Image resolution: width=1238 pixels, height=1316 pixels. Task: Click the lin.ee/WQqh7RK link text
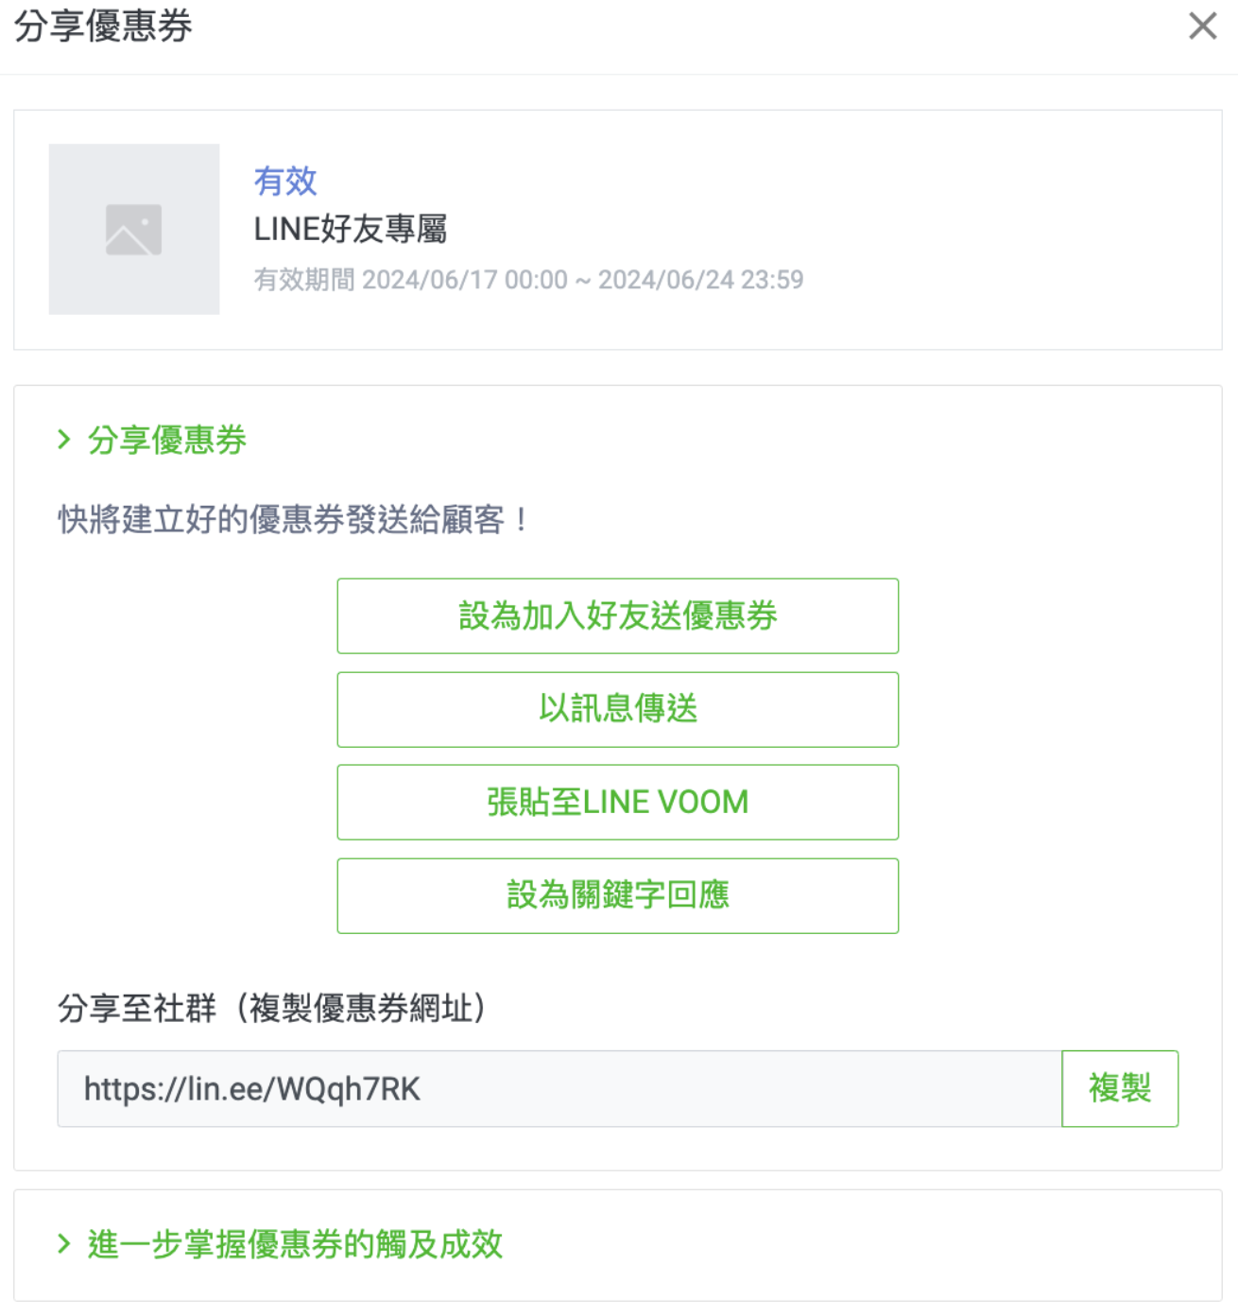tap(252, 1089)
